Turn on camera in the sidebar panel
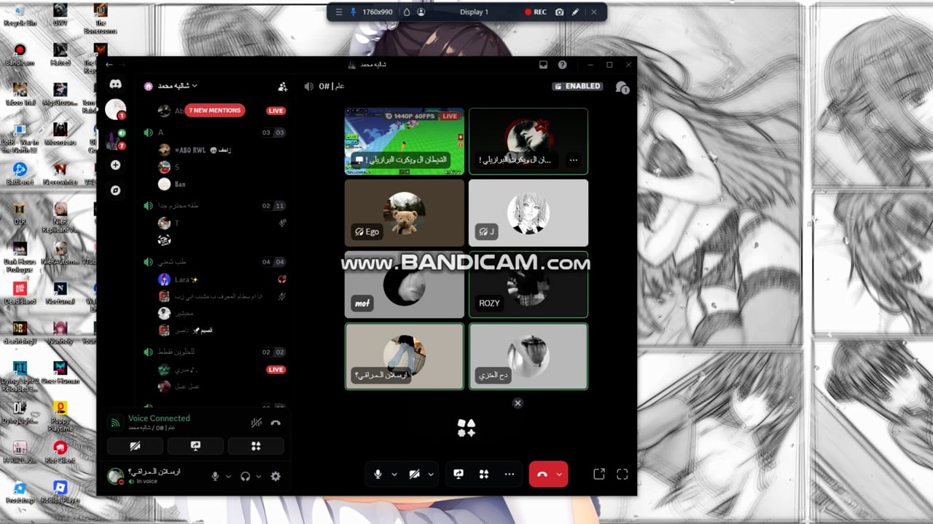This screenshot has height=524, width=933. tap(135, 446)
